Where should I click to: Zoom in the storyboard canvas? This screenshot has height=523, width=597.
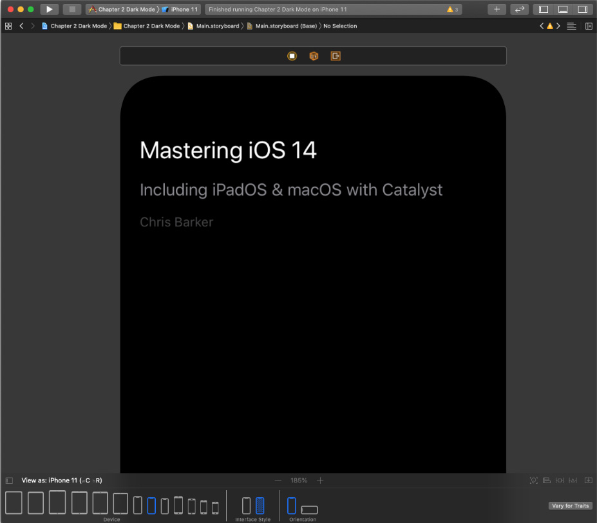(320, 481)
